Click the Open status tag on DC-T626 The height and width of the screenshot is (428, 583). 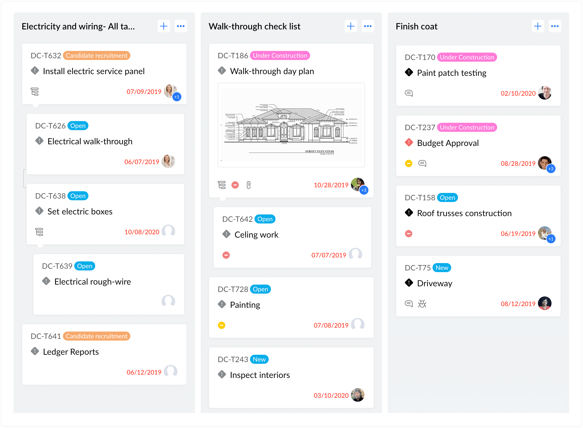tap(78, 126)
